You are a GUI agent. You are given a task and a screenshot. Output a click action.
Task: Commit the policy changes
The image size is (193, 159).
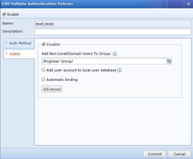click(155, 154)
